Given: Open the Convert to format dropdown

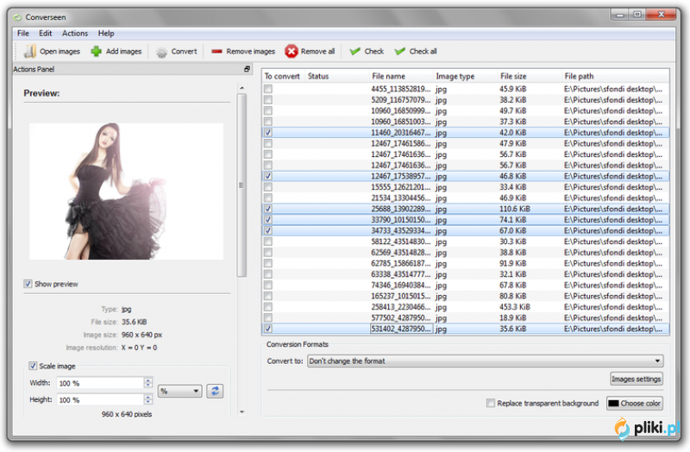Looking at the screenshot, I should pyautogui.click(x=485, y=361).
